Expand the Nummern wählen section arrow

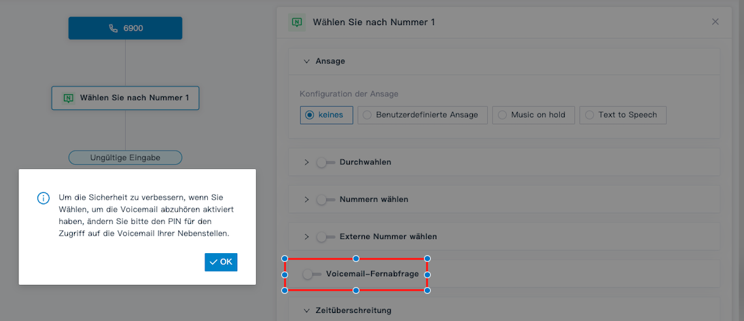tap(306, 200)
